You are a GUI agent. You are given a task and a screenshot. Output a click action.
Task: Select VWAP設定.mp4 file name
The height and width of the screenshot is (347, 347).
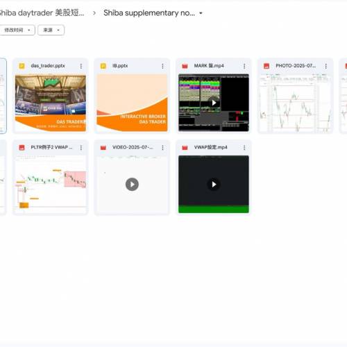211,147
